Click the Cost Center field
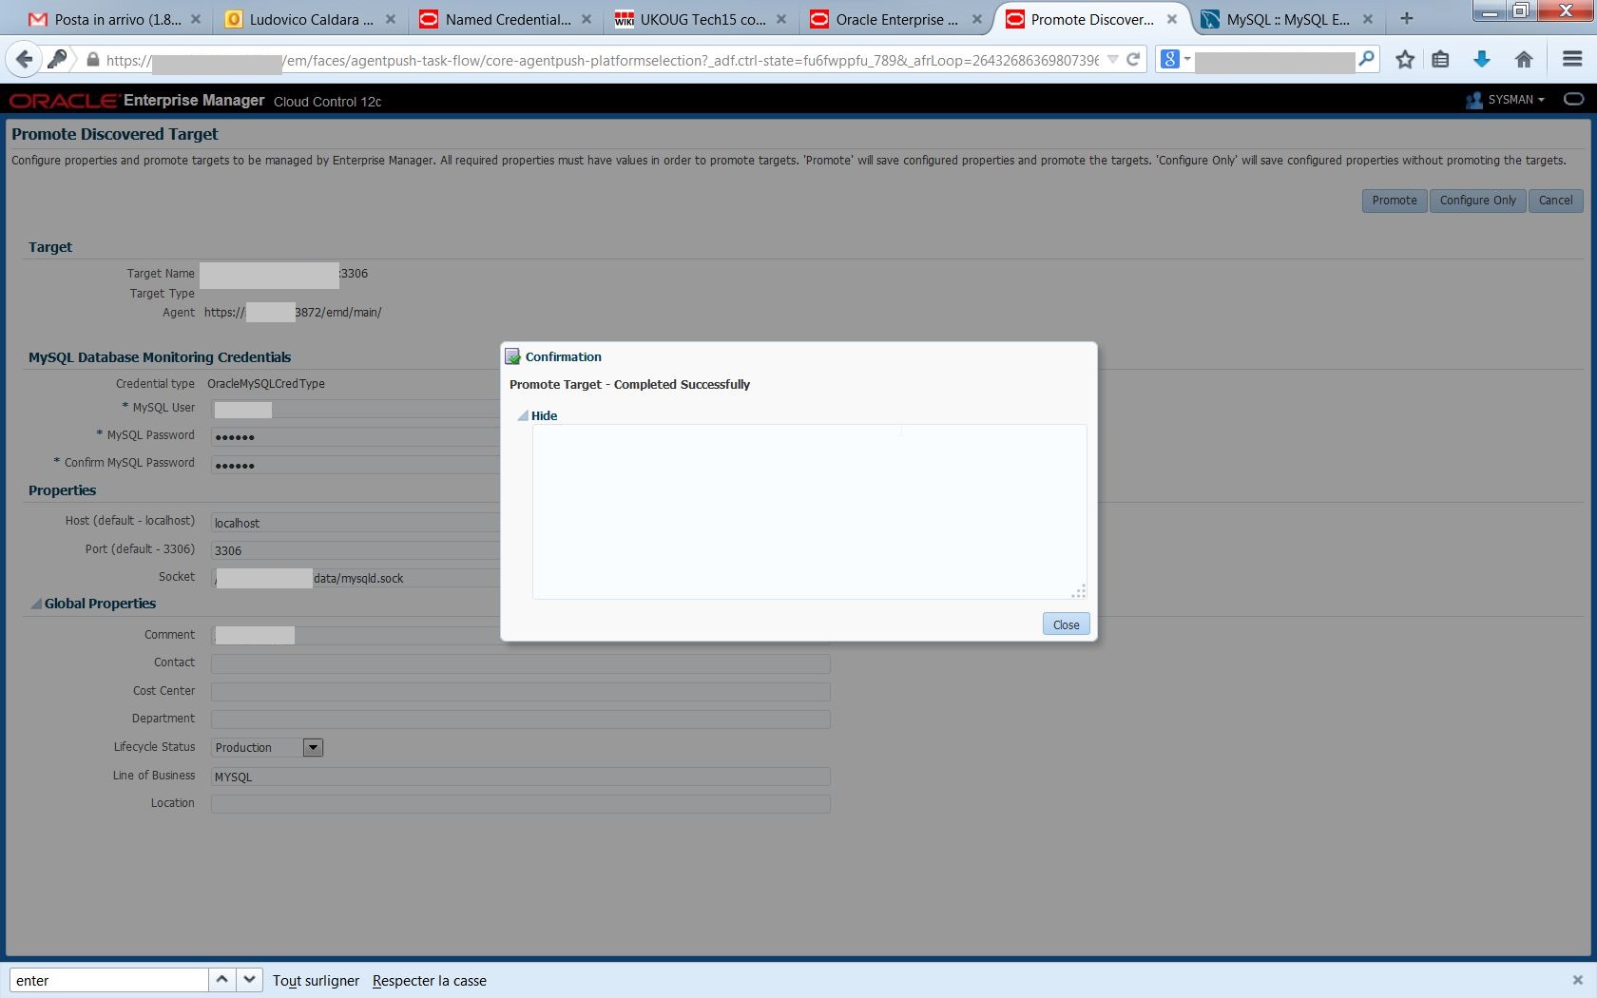Screen dimensions: 1597x998 pos(521,692)
